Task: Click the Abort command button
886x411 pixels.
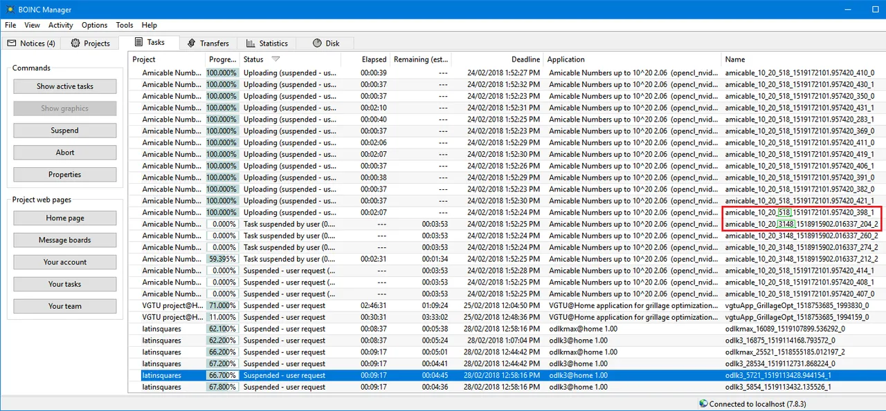Action: 65,153
